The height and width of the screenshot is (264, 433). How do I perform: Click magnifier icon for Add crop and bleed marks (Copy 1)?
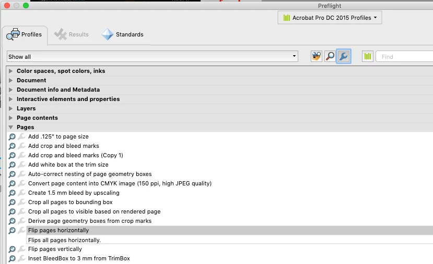[12, 155]
